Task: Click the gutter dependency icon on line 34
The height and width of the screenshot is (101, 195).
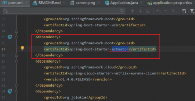Action: 10,91
